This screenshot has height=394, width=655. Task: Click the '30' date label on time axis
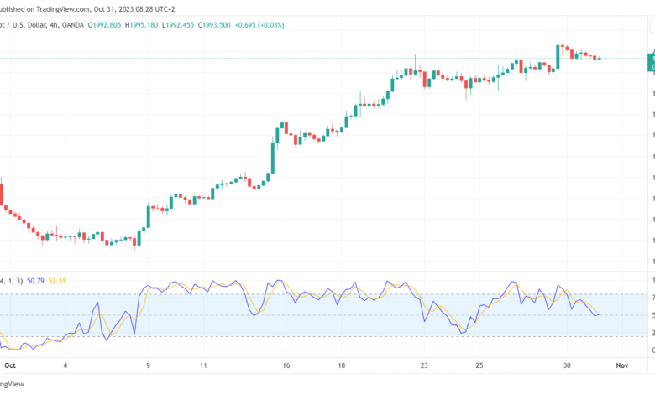click(x=567, y=365)
